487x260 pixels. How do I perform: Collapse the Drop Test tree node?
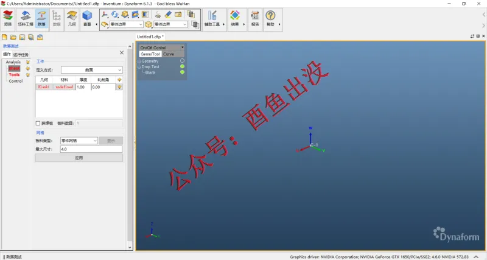(139, 67)
